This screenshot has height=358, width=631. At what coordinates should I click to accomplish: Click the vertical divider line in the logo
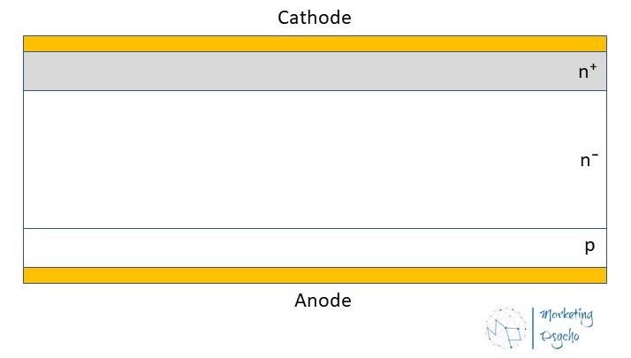[534, 326]
